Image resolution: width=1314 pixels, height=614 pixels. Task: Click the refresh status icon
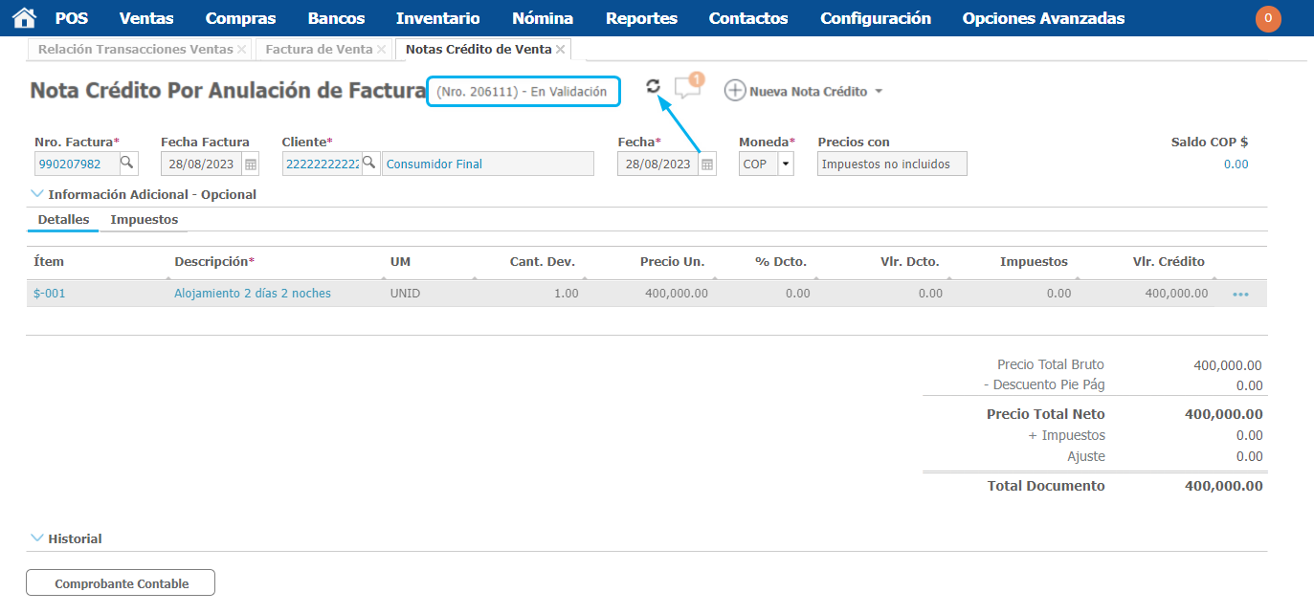(653, 86)
